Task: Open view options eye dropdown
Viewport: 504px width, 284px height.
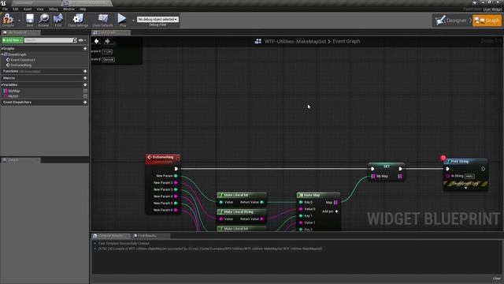Action: (83, 40)
